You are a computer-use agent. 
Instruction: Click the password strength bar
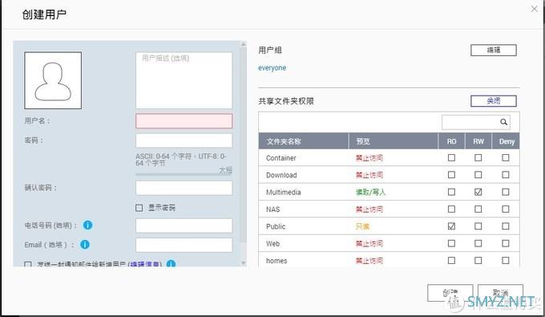pyautogui.click(x=184, y=174)
